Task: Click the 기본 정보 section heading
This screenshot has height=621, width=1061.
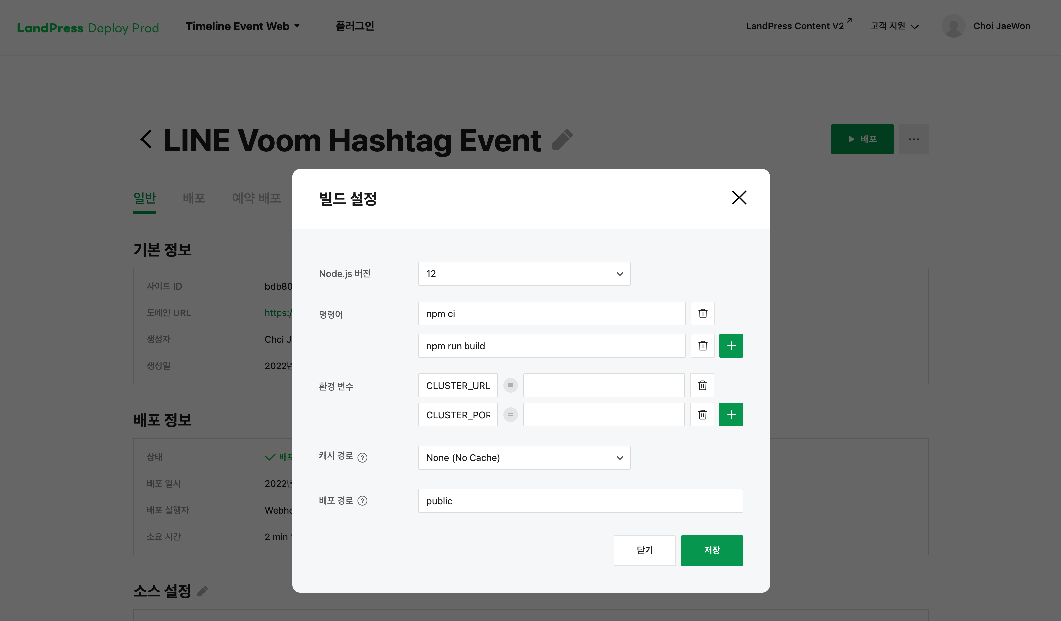Action: (162, 250)
